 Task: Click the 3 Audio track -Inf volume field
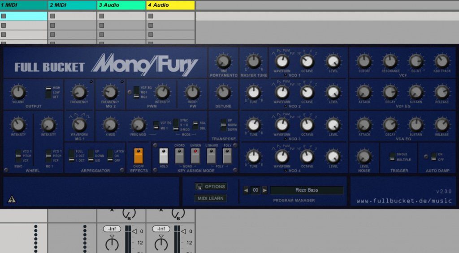112,229
